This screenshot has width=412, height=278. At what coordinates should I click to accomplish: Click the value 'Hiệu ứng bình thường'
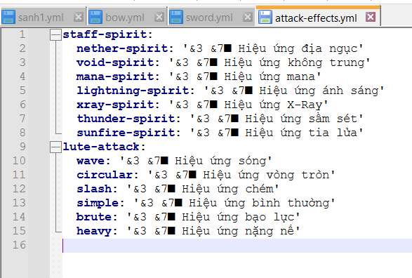click(x=259, y=203)
